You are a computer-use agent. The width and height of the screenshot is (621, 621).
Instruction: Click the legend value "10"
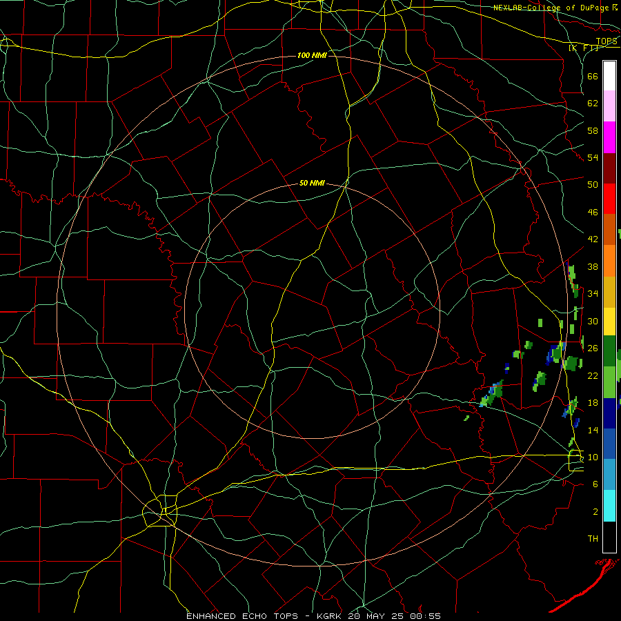[593, 457]
